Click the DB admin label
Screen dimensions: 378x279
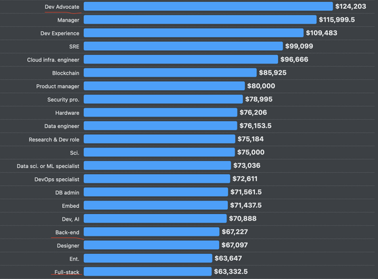[67, 192]
